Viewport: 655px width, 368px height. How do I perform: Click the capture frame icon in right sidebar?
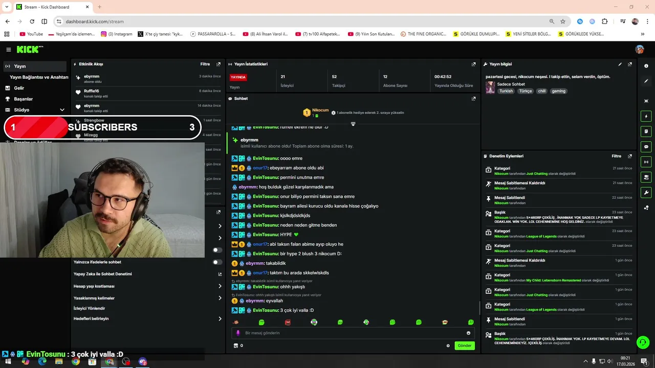[646, 101]
